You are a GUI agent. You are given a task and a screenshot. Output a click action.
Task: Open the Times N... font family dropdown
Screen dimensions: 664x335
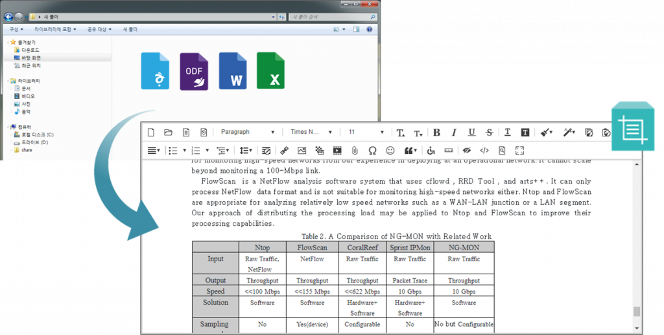coord(311,132)
